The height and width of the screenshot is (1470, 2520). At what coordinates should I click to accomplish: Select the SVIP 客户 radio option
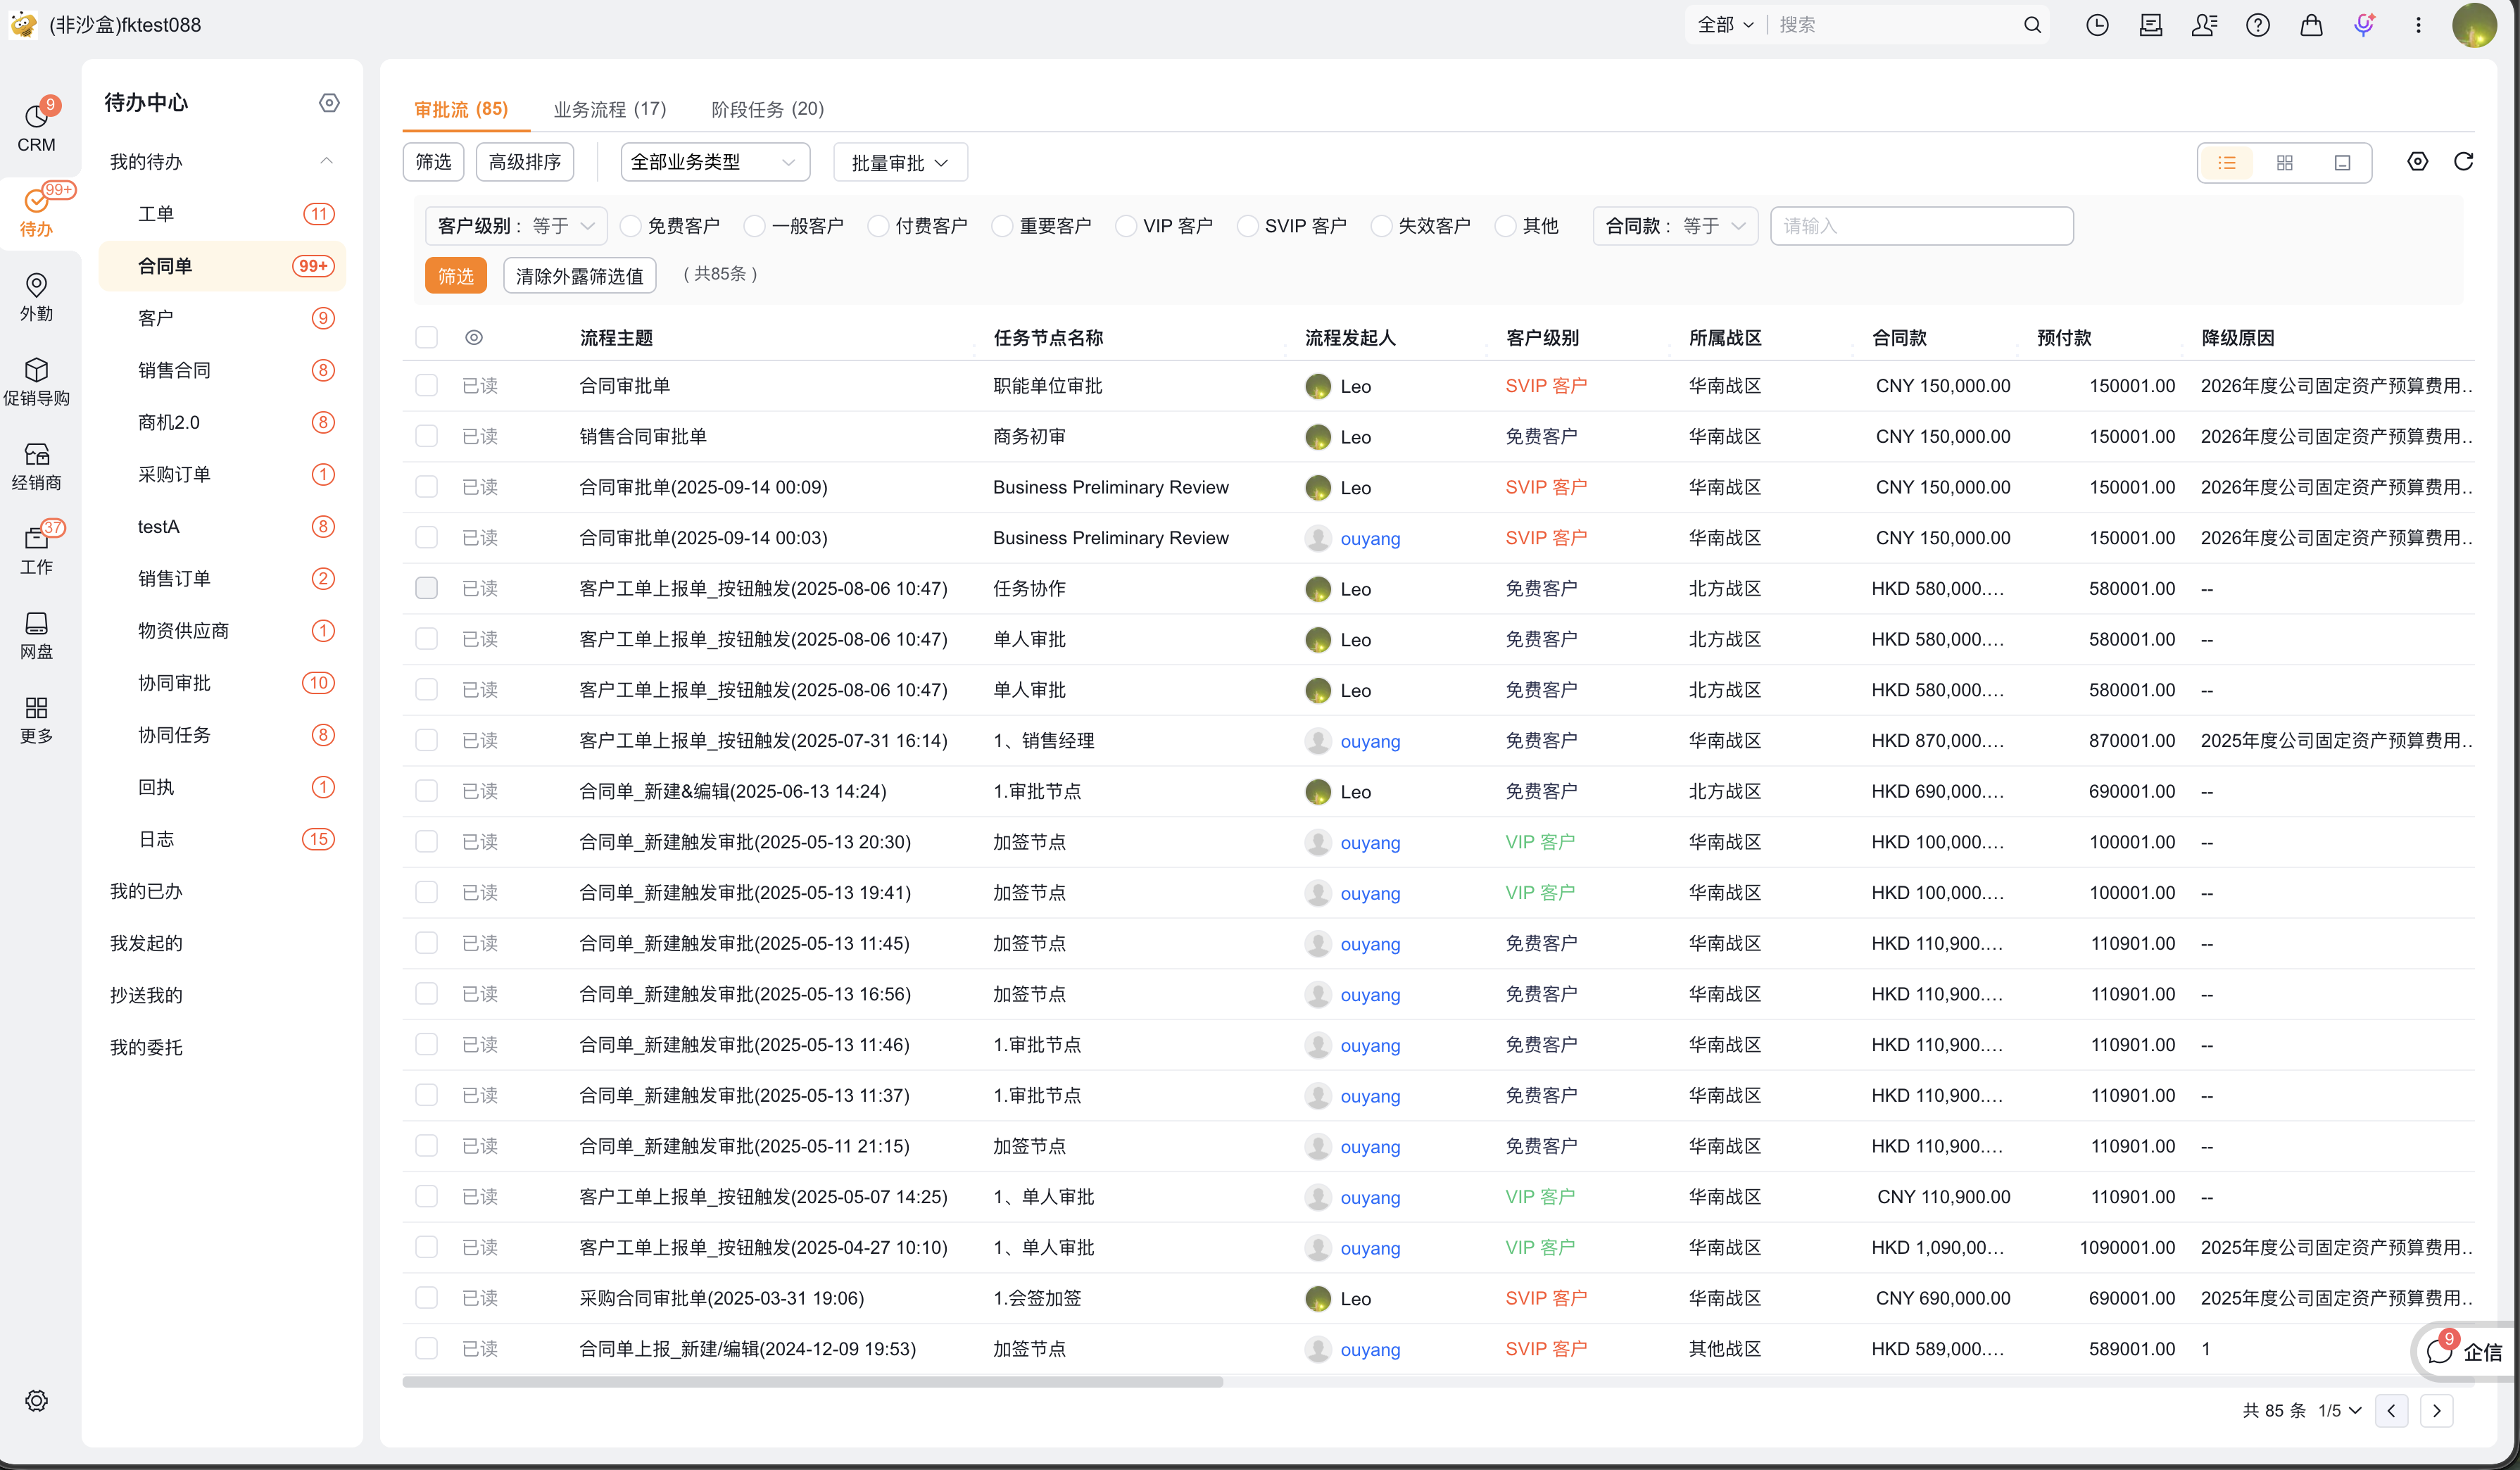[1248, 226]
